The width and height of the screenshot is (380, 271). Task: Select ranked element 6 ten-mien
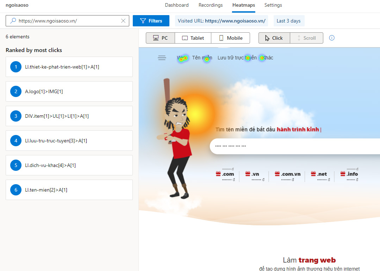tap(69, 190)
